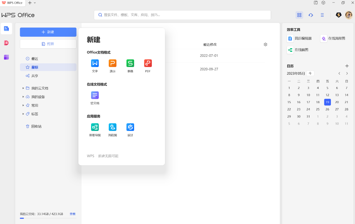
Task: Open the red Docer icon in left rail
Action: point(6,43)
